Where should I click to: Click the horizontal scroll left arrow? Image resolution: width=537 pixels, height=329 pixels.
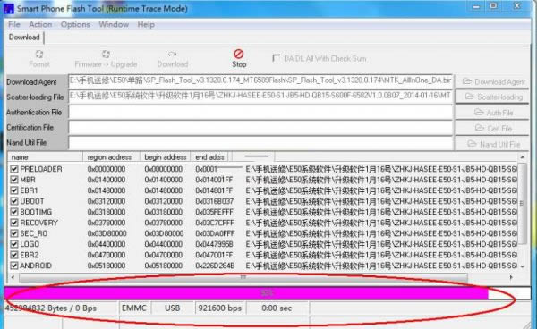tap(13, 277)
